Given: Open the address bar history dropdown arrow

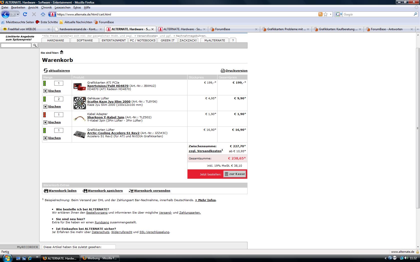Looking at the screenshot, I should (x=330, y=14).
